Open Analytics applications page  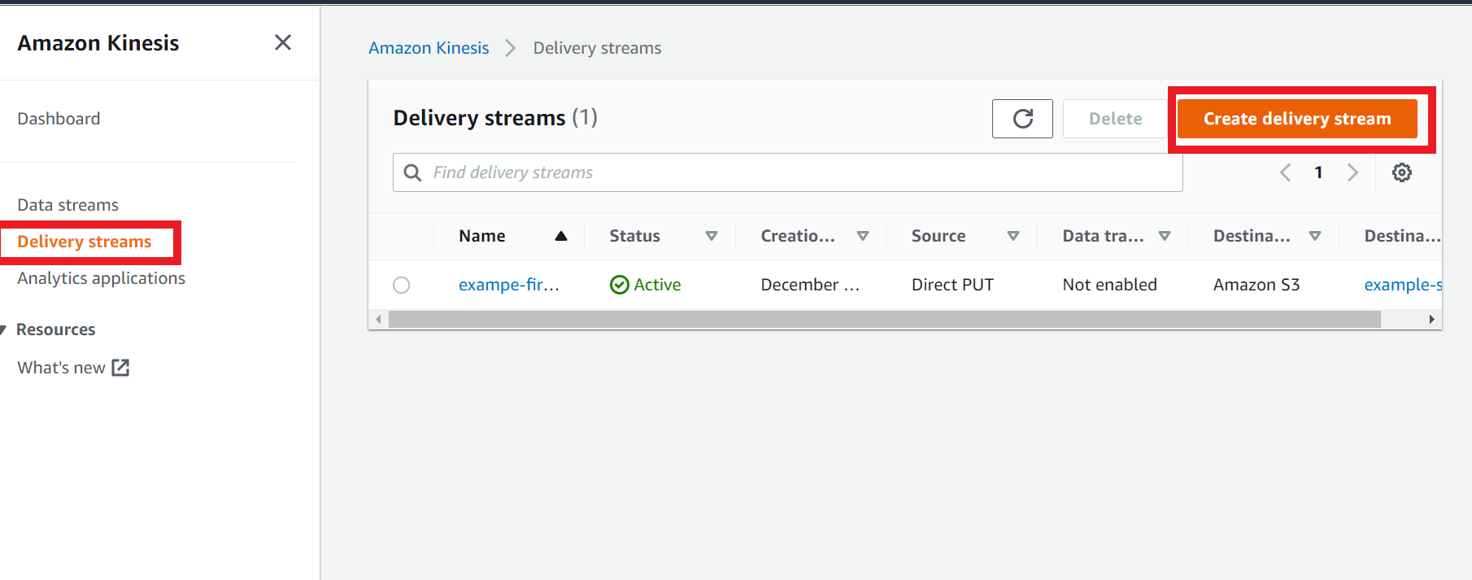coord(102,278)
